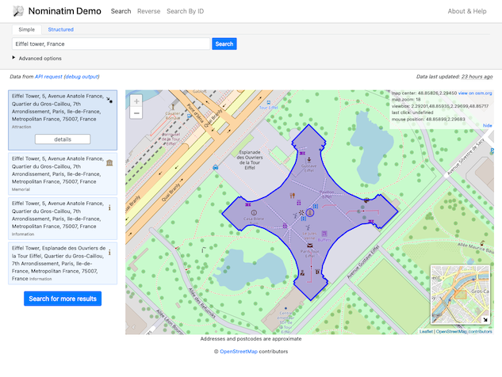Click Search for more results button

coord(63,299)
